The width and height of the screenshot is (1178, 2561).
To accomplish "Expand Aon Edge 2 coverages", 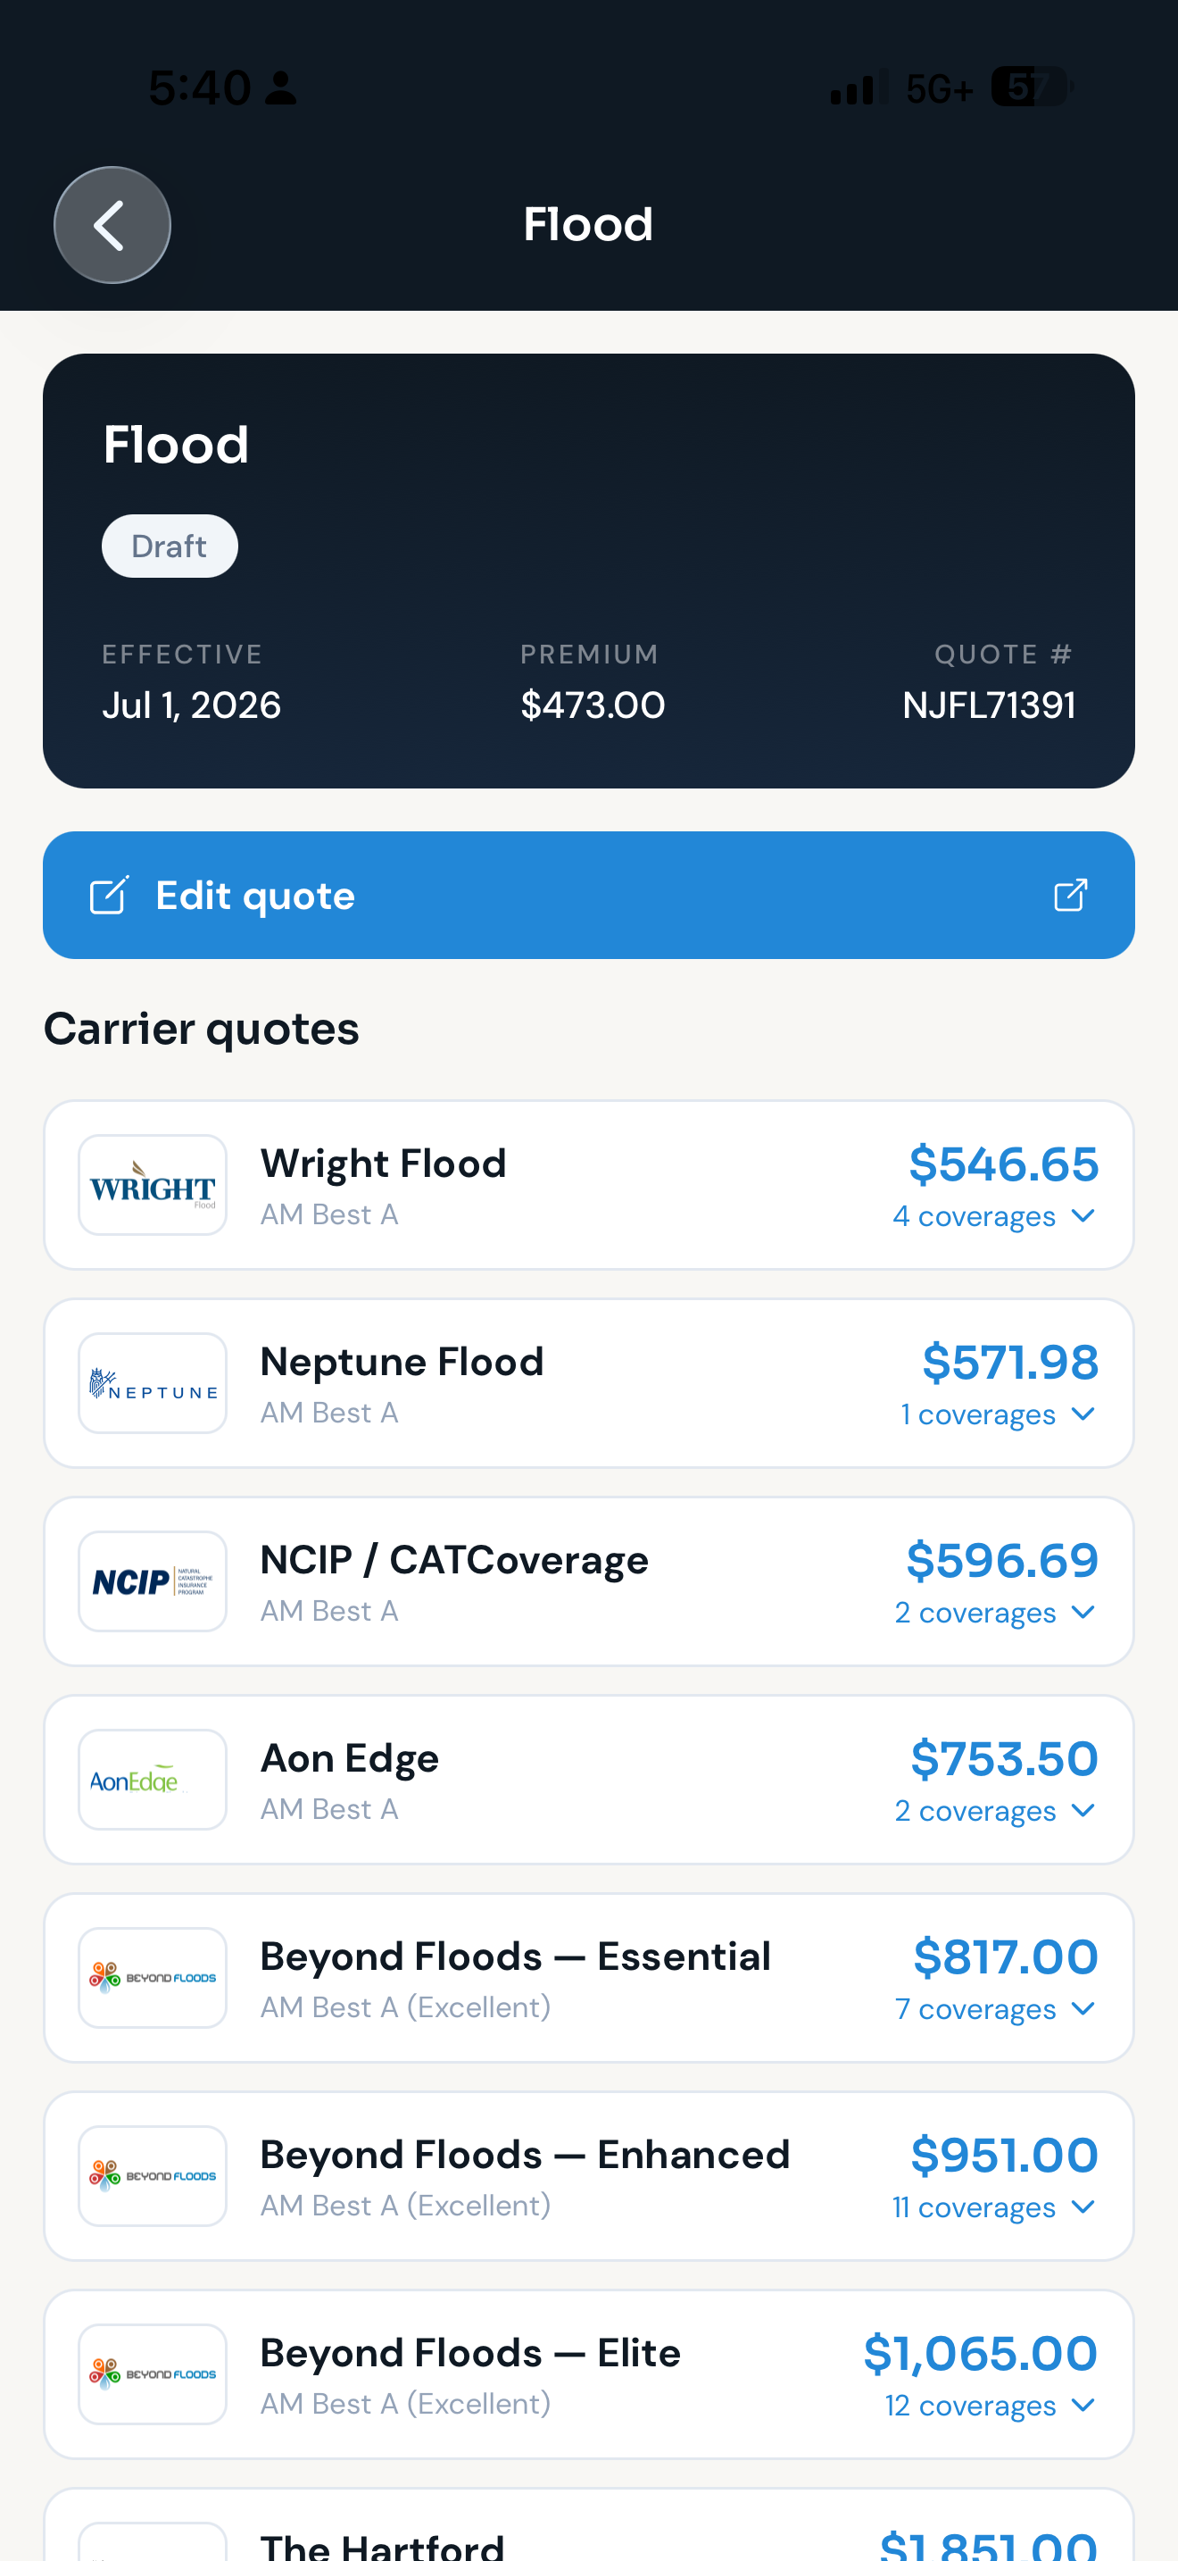I will click(x=995, y=1810).
